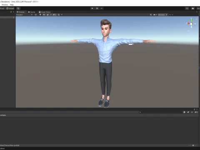This screenshot has width=200, height=150.
Task: Open the left panel's three-dot options menu
Action: pos(13,12)
